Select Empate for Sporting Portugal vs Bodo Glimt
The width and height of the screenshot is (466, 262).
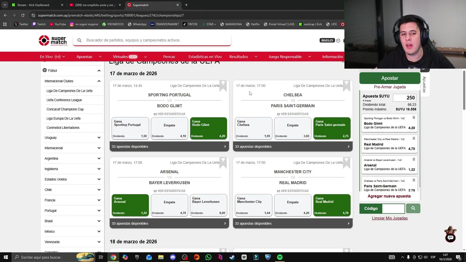[169, 128]
